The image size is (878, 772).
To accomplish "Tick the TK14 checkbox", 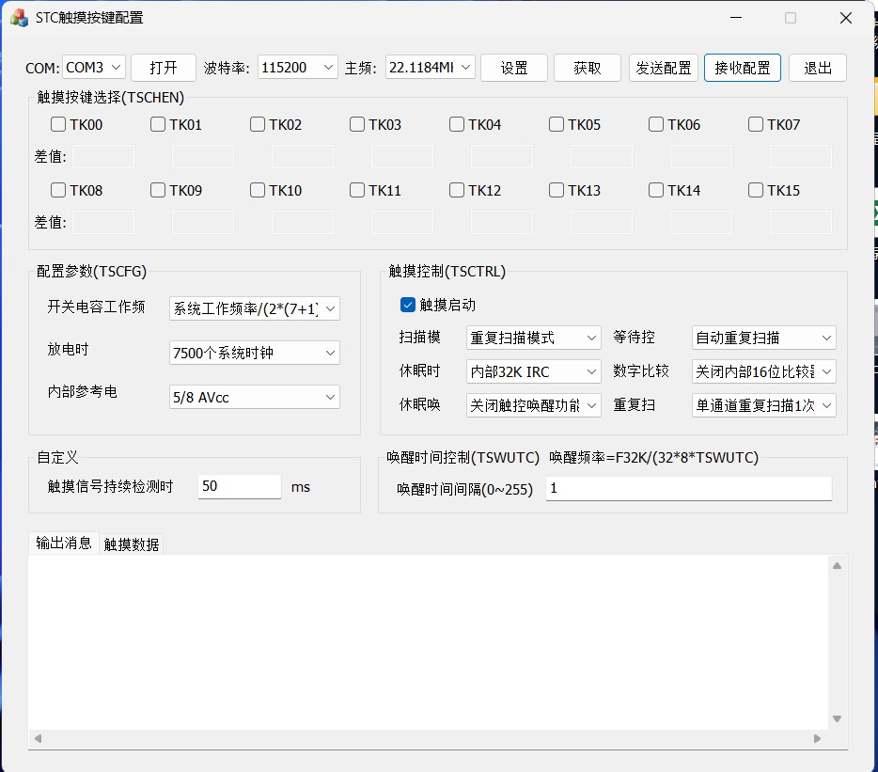I will coord(656,191).
